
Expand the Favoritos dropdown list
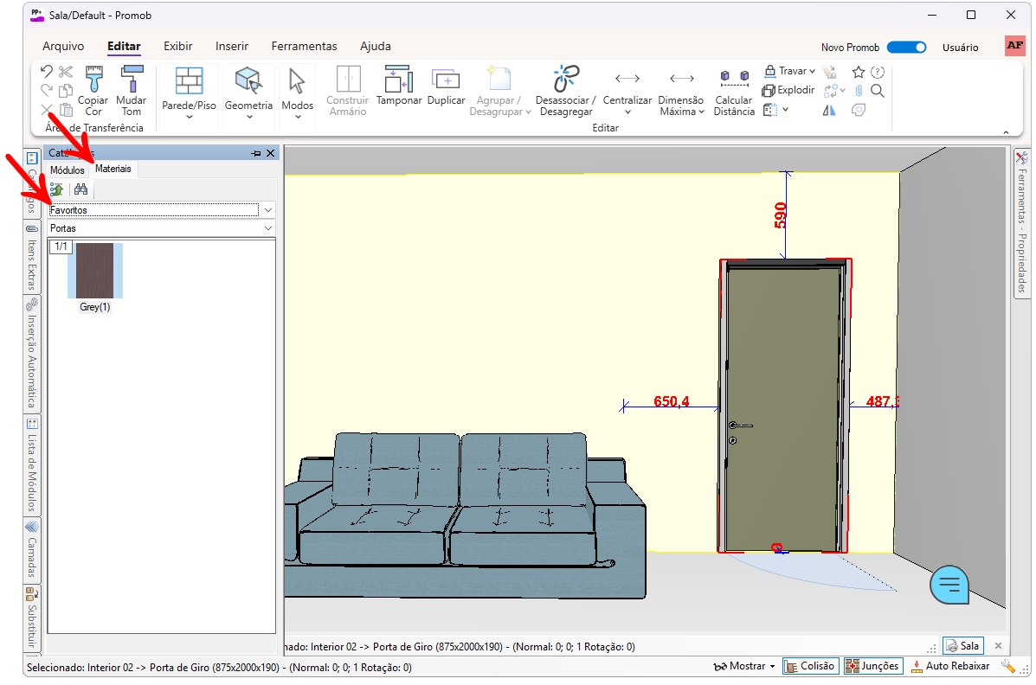point(268,210)
